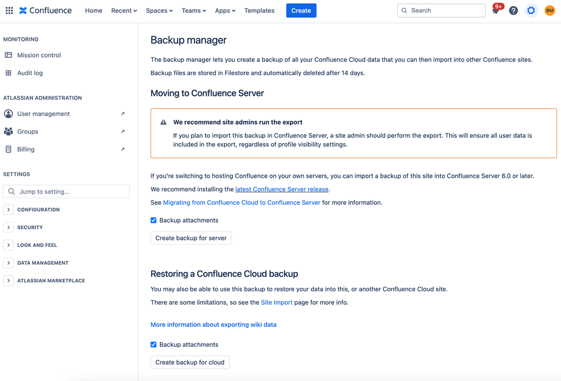
Task: Open the help question mark icon
Action: click(x=513, y=11)
